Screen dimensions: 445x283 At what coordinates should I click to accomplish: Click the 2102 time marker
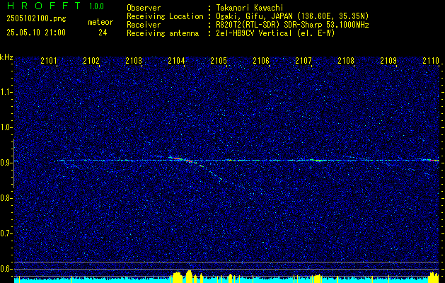coord(91,61)
